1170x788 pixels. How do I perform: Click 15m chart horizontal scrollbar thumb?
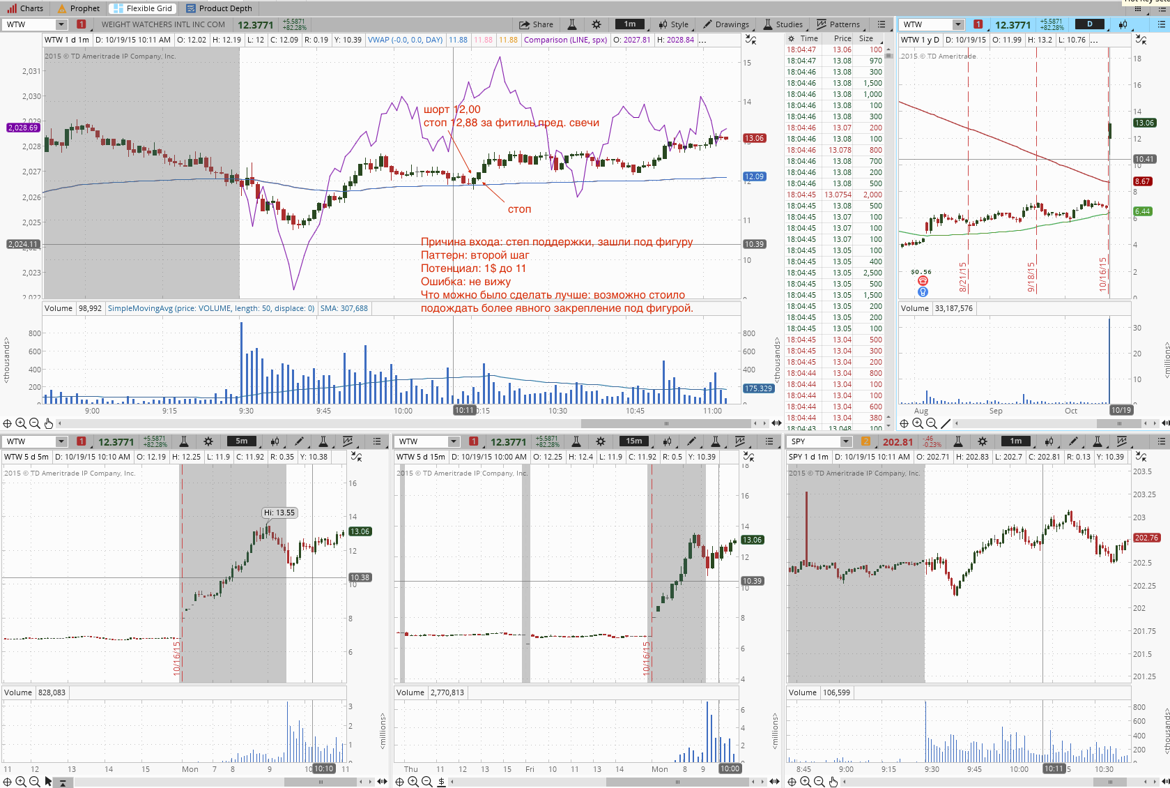[x=677, y=782]
